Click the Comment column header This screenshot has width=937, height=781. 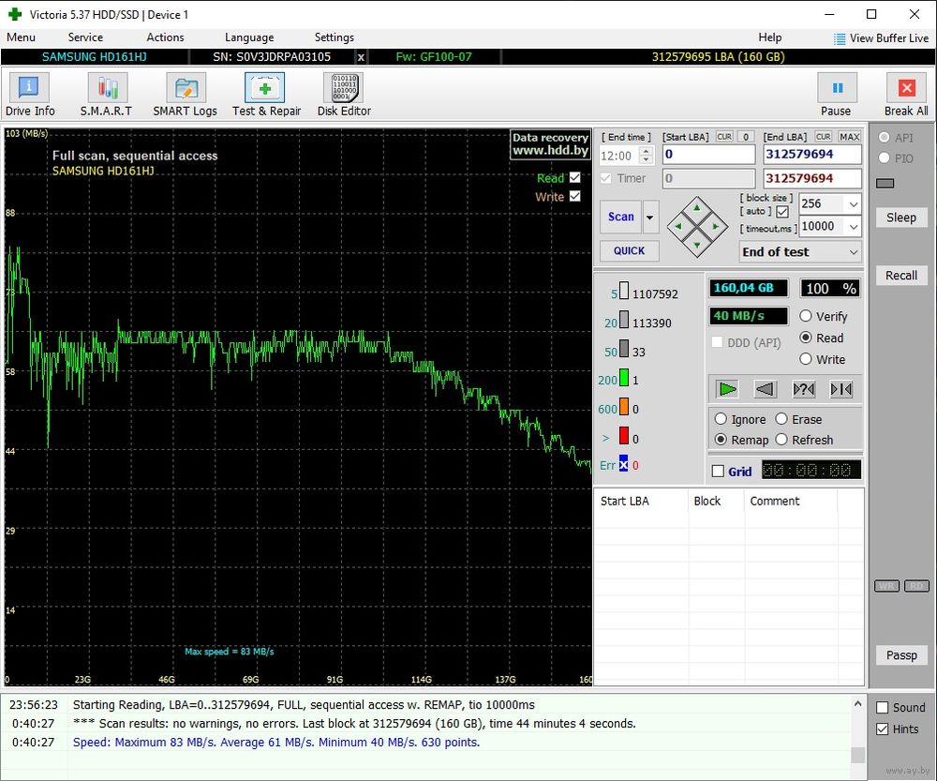pos(791,501)
